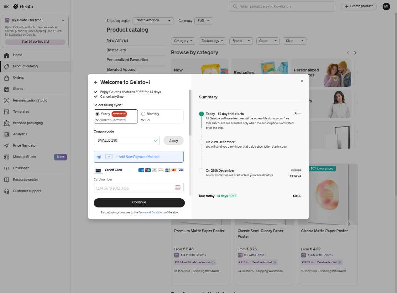This screenshot has width=397, height=293.
Task: Click the dialog form scrollbar
Action: pyautogui.click(x=190, y=113)
